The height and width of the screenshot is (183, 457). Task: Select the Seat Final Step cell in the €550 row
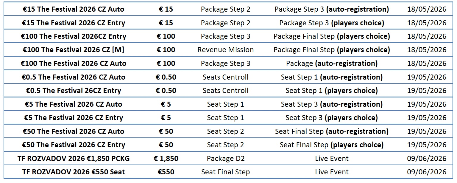[x=225, y=172]
